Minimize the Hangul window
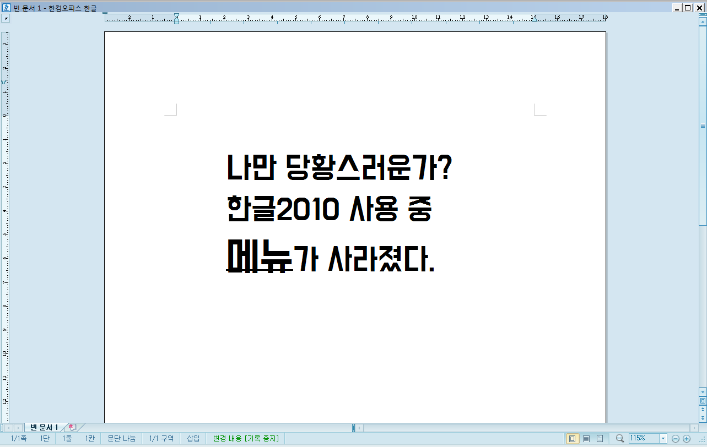 [678, 8]
